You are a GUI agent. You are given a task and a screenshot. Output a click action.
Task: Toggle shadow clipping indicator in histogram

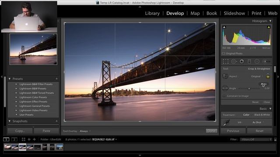coord(224,27)
